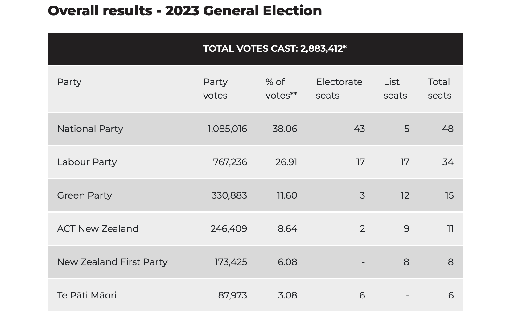
Task: Click the New Zealand First Party name
Action: pyautogui.click(x=112, y=262)
